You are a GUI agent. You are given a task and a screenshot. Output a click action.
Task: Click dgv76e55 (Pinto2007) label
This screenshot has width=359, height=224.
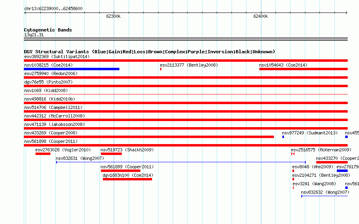coord(48,82)
